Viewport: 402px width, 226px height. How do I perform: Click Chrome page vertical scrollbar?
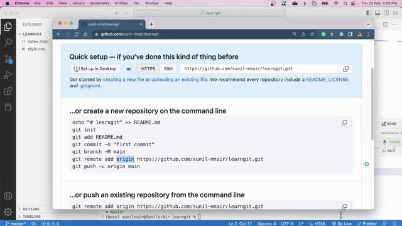coord(372,104)
